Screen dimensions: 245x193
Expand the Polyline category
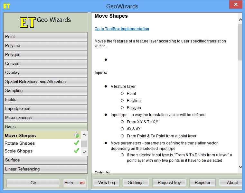click(x=45, y=46)
